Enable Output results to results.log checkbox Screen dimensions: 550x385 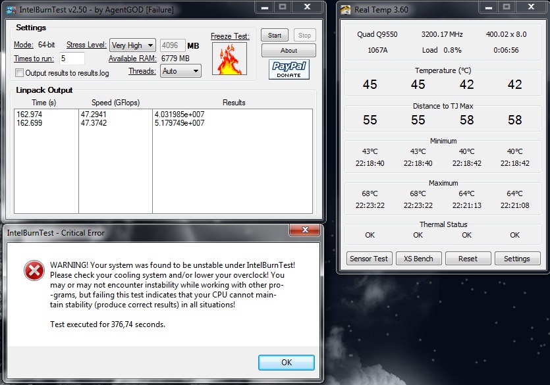click(x=19, y=73)
